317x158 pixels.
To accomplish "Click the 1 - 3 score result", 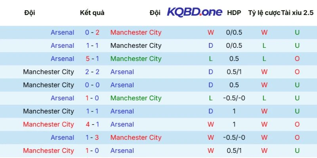I will (x=92, y=137).
